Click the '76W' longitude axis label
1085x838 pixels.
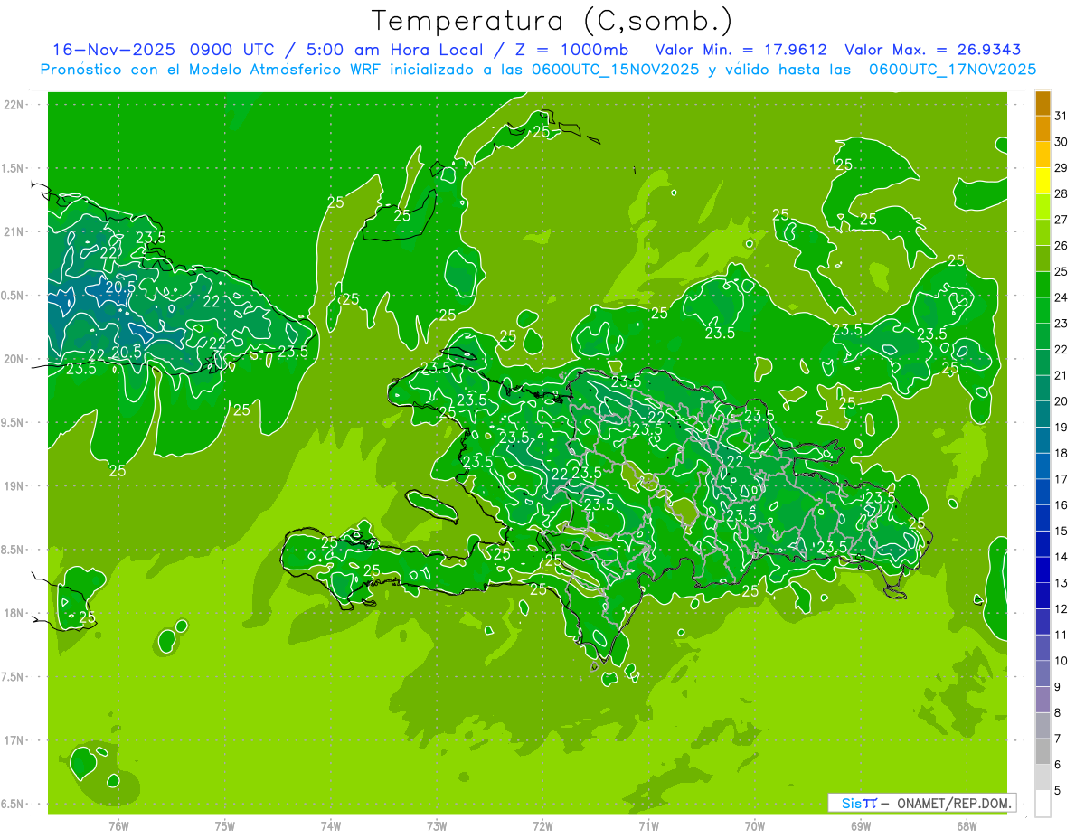point(118,826)
